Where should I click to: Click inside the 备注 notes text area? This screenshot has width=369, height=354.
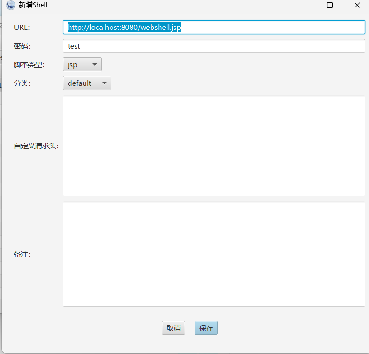tap(214, 254)
